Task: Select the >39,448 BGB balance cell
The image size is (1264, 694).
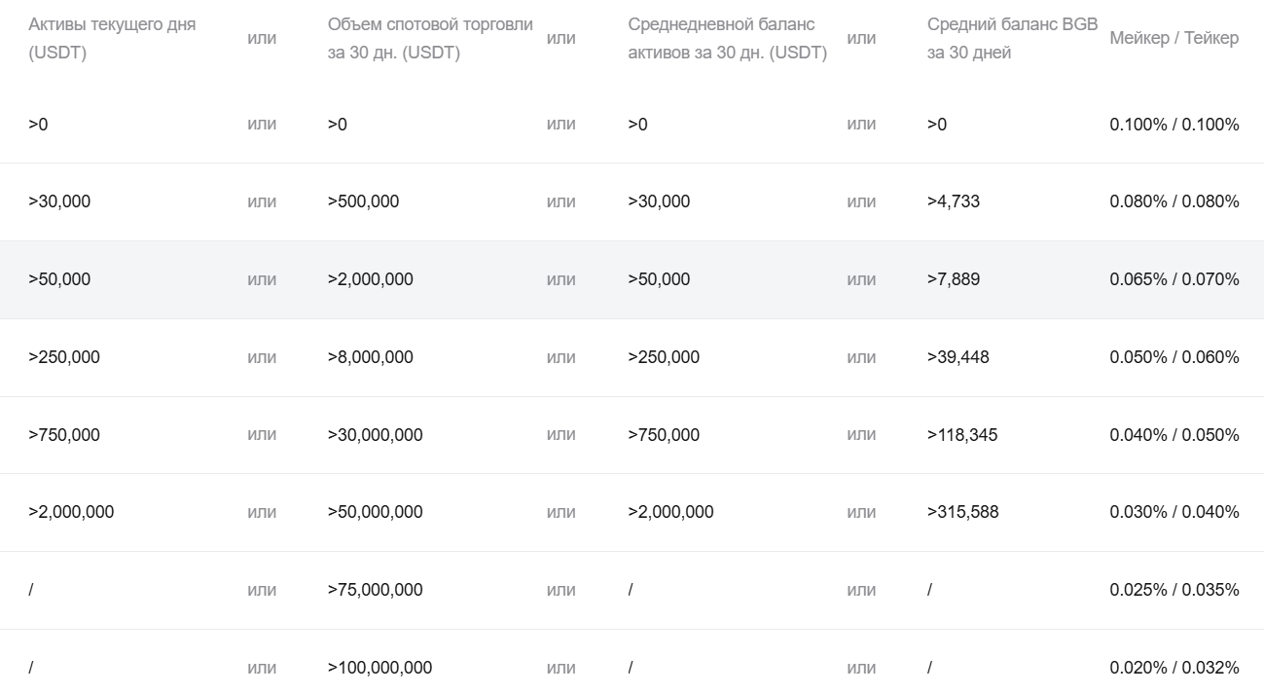Action: pyautogui.click(x=957, y=357)
